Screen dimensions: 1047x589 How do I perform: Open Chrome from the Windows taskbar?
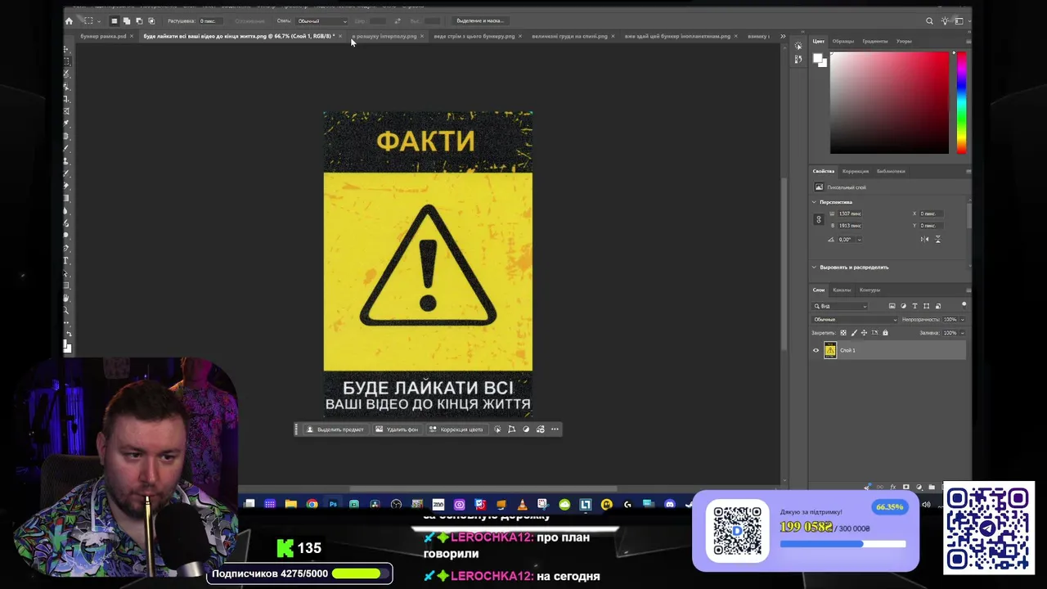pyautogui.click(x=312, y=504)
